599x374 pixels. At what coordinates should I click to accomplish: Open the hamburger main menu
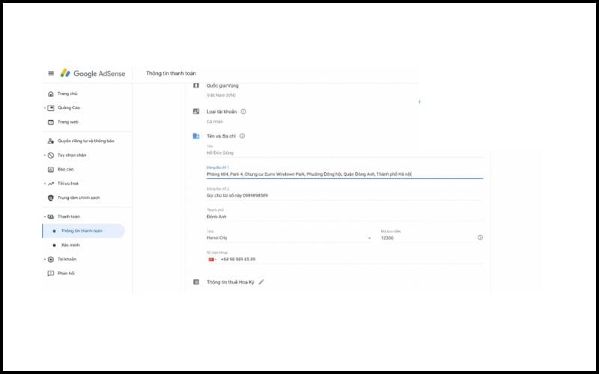tap(51, 73)
